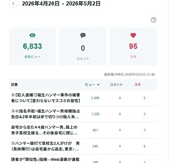Screen dimensions: 169x163
Task: Click the date range heading 2026年4月26日
Action: click(x=41, y=4)
